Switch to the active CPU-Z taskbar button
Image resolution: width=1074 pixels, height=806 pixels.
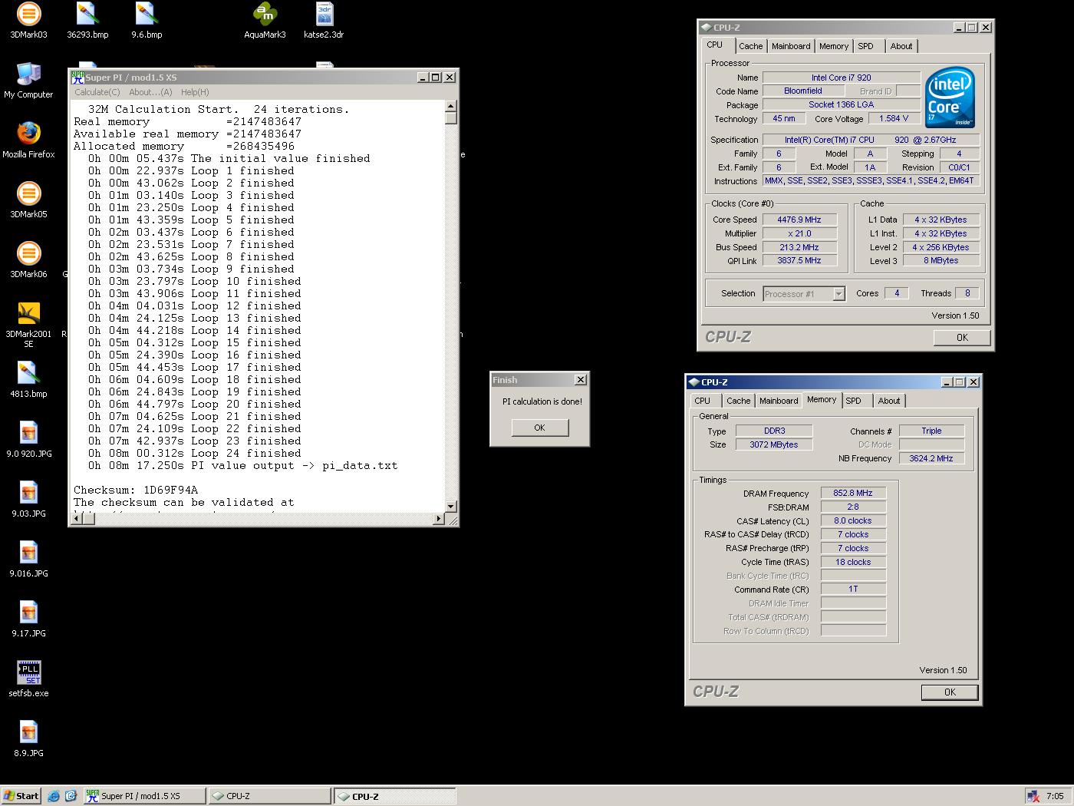(x=395, y=796)
